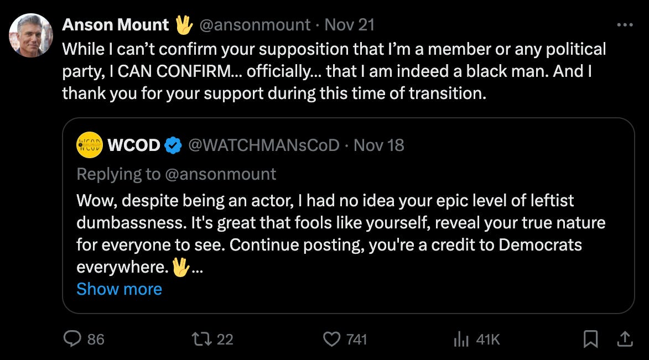Screen dimensions: 649x360
Task: Open the Nov 21 timestamp link
Action: [x=350, y=25]
